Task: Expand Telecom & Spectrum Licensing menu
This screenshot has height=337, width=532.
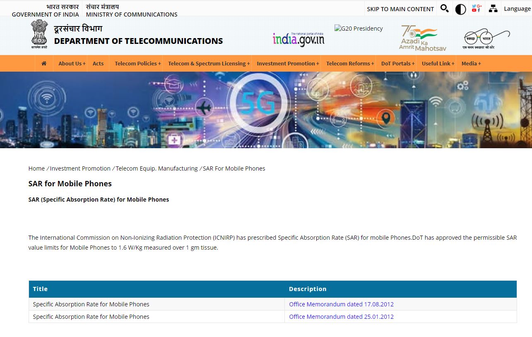Action: (209, 63)
